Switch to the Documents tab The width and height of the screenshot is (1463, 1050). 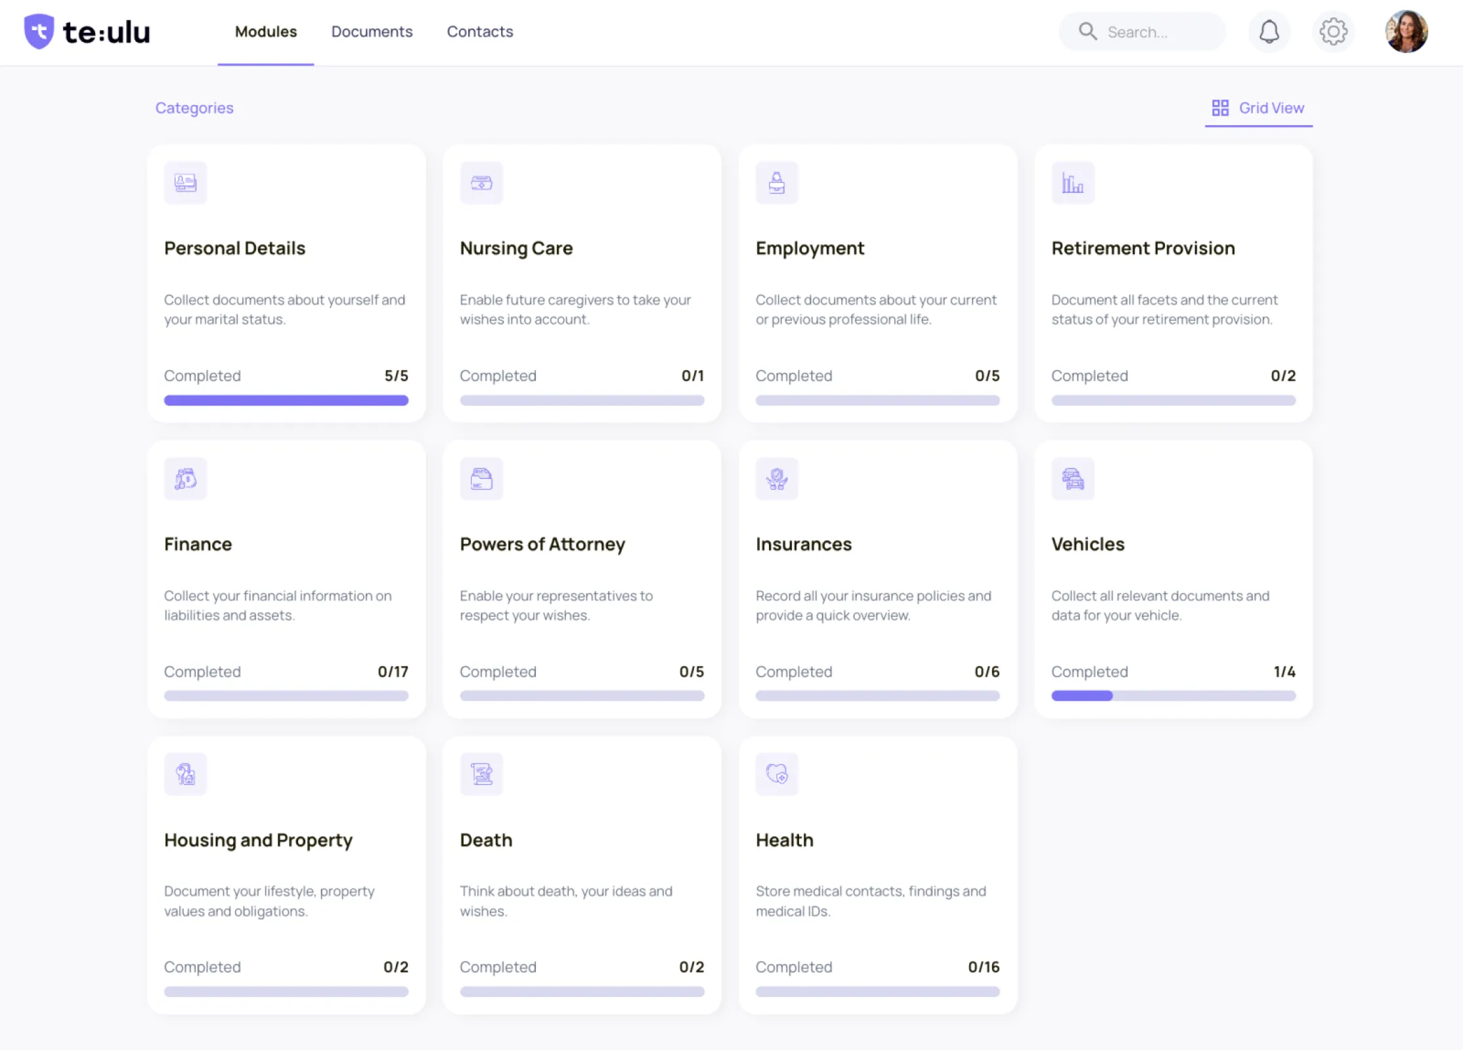pos(372,31)
